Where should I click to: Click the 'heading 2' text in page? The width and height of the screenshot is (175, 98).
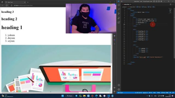(9, 19)
